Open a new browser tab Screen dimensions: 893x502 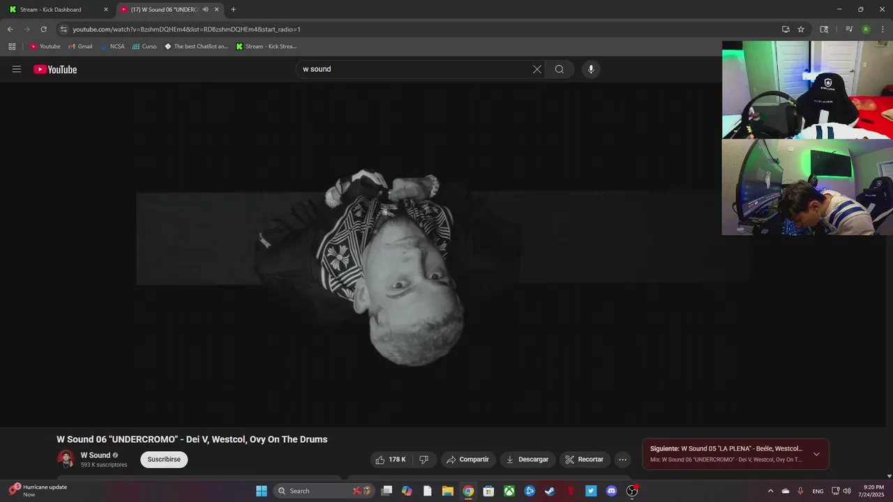click(x=233, y=10)
